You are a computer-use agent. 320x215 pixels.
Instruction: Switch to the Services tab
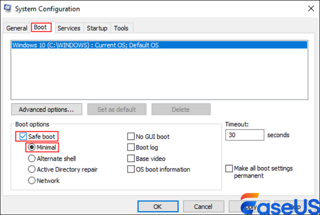(69, 28)
